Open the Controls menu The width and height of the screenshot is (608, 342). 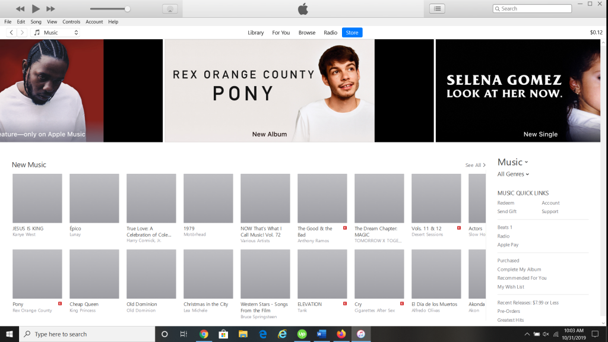71,22
